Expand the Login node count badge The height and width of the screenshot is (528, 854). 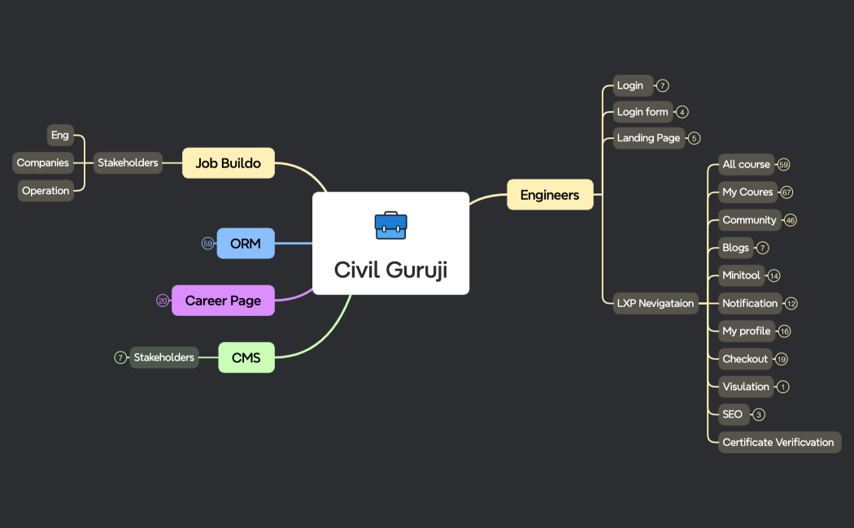pos(663,85)
